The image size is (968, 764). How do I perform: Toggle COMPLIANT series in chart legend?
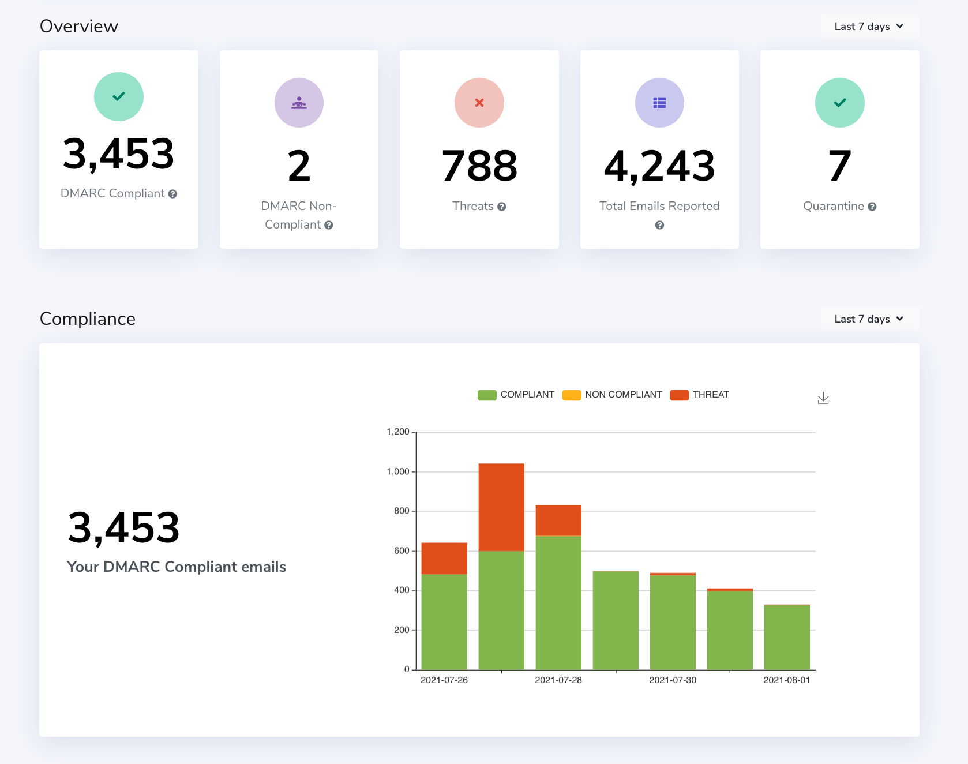point(516,395)
